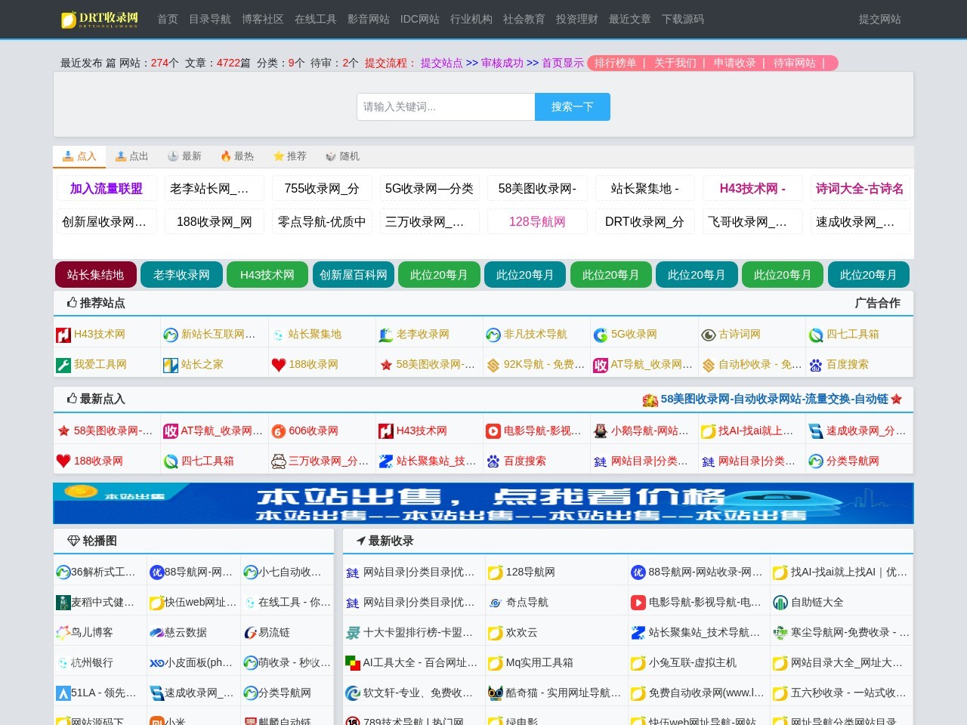Click the AI工具大全 colorful favicon
The image size is (967, 725).
coord(353,663)
